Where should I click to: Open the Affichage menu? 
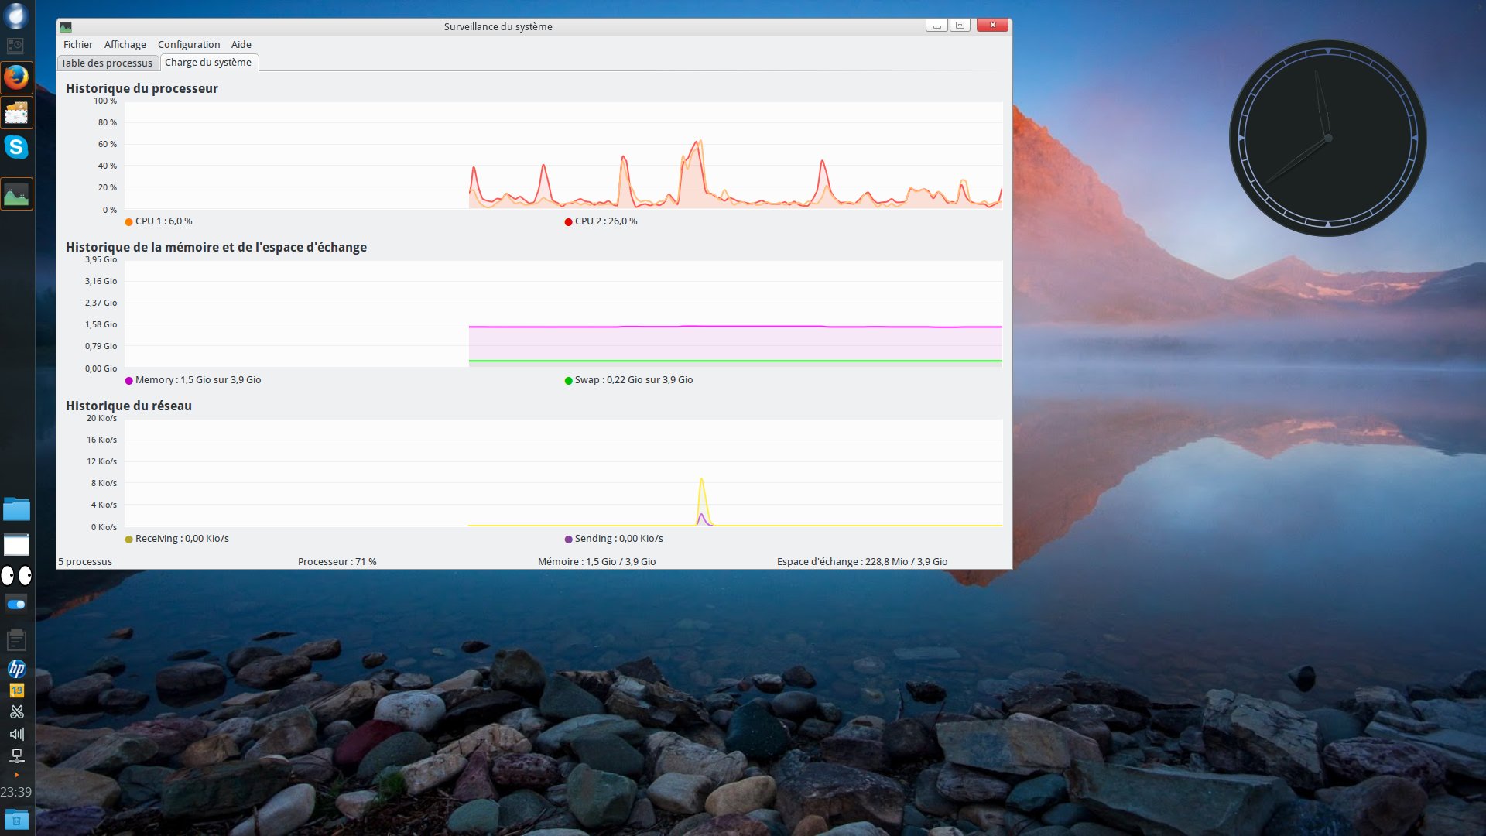pyautogui.click(x=125, y=45)
